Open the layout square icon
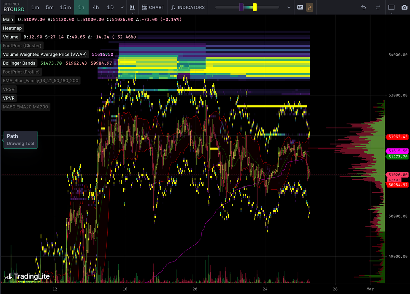Image resolution: width=410 pixels, height=294 pixels. click(x=392, y=7)
